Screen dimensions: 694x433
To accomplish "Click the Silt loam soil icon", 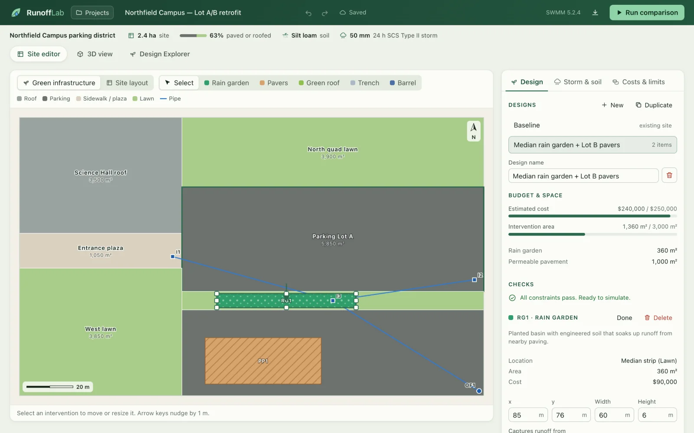I will 285,36.
